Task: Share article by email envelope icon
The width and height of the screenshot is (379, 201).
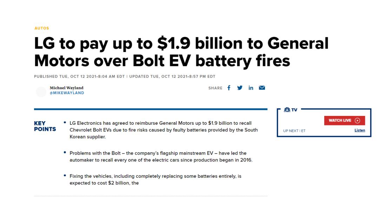Action: (262, 87)
